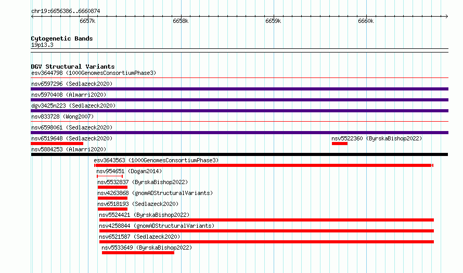Image resolution: width=463 pixels, height=273 pixels.
Task: Click the purple bar under dgv3425n223
Action: point(239,111)
